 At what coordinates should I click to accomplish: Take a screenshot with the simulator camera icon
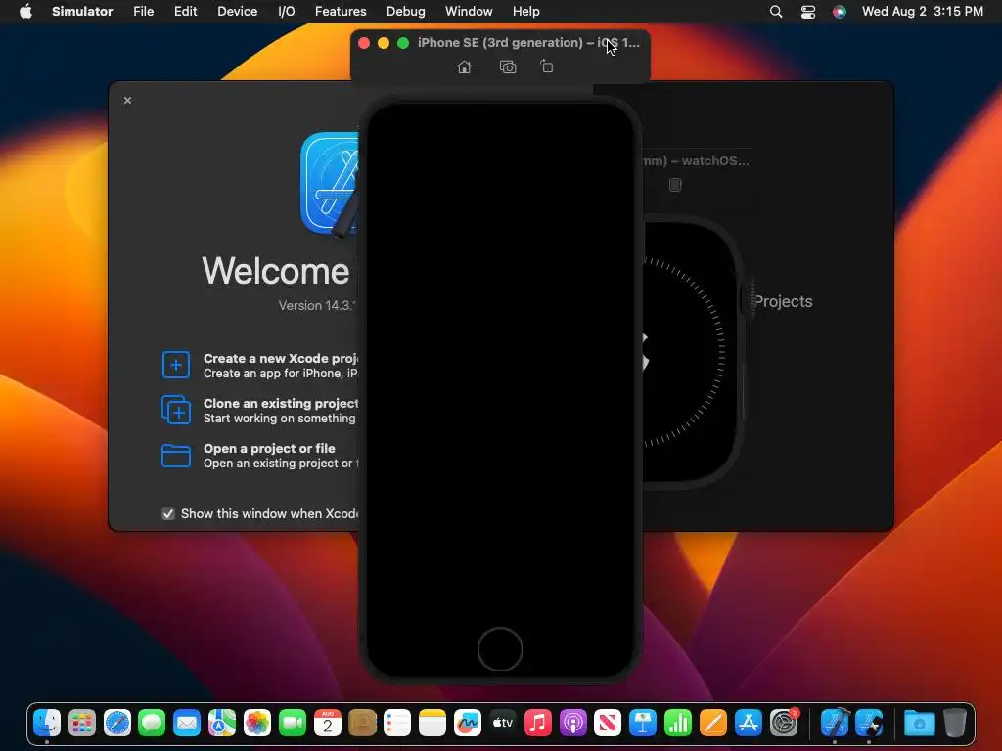[508, 67]
